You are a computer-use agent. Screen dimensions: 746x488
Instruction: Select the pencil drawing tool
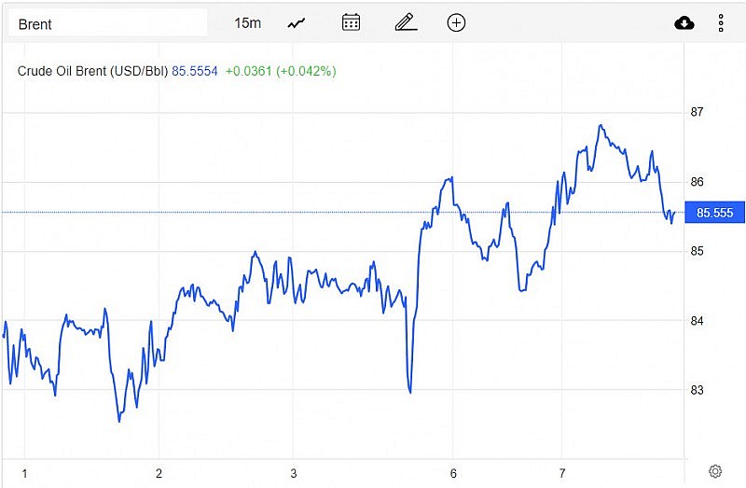coord(405,22)
